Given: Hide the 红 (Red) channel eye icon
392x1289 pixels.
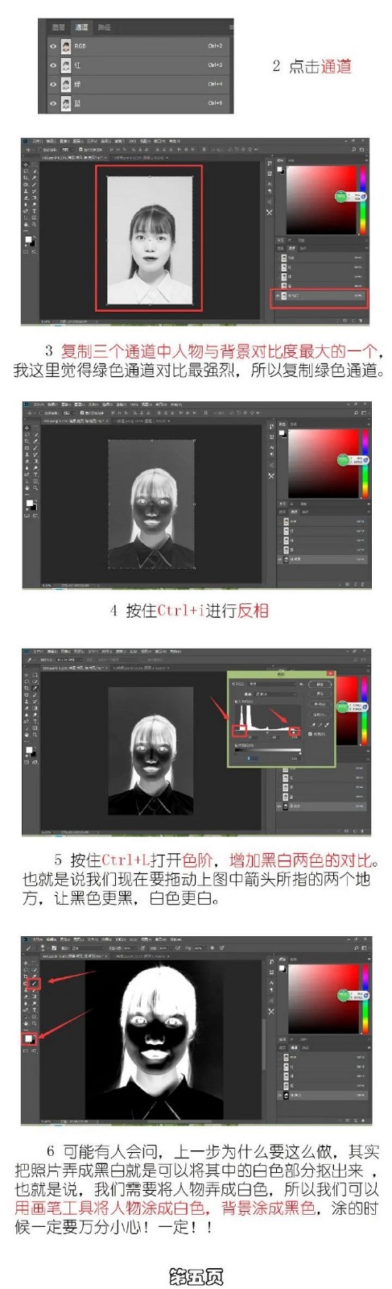Looking at the screenshot, I should click(54, 65).
